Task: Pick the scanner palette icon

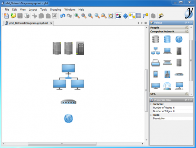Action: 167,63
